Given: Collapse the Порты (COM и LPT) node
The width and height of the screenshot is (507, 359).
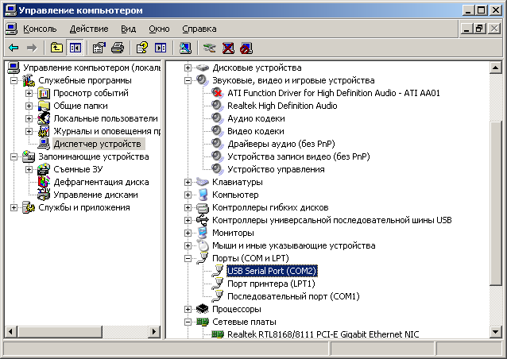Looking at the screenshot, I should tap(188, 258).
